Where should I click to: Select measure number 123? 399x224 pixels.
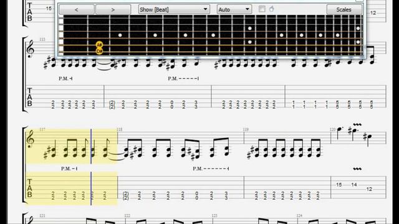214,216
